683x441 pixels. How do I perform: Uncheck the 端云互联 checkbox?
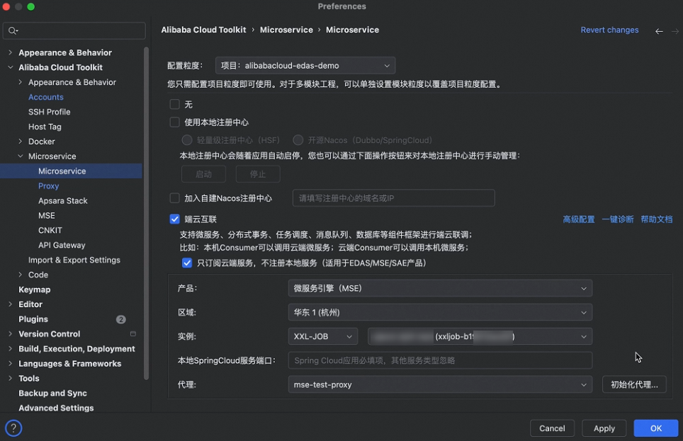(x=175, y=219)
